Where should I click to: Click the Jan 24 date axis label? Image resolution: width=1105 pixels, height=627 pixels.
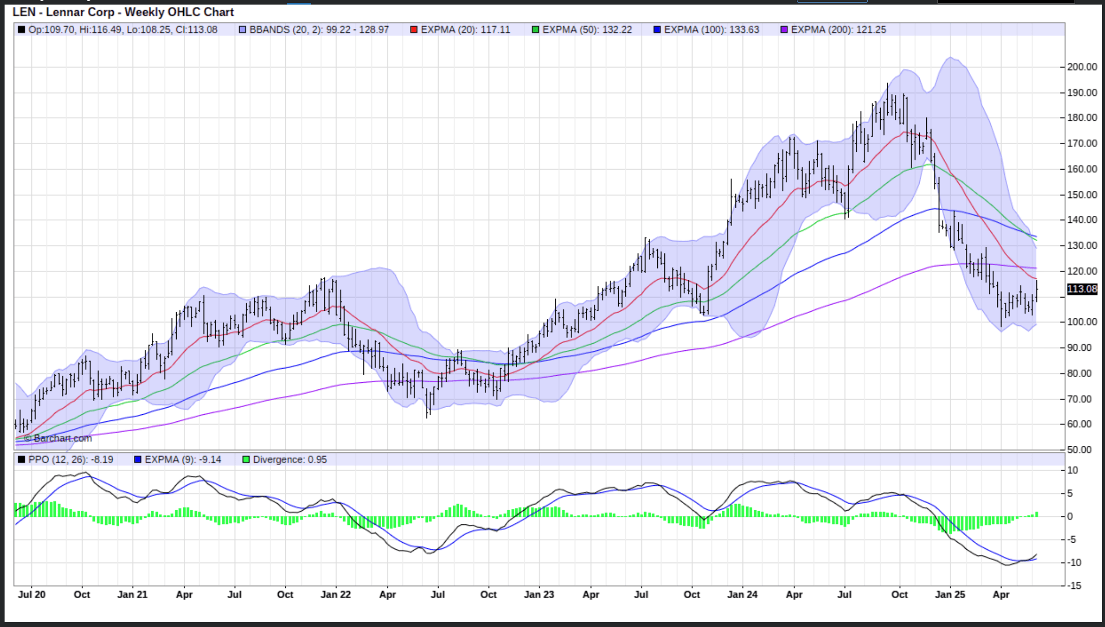click(742, 595)
